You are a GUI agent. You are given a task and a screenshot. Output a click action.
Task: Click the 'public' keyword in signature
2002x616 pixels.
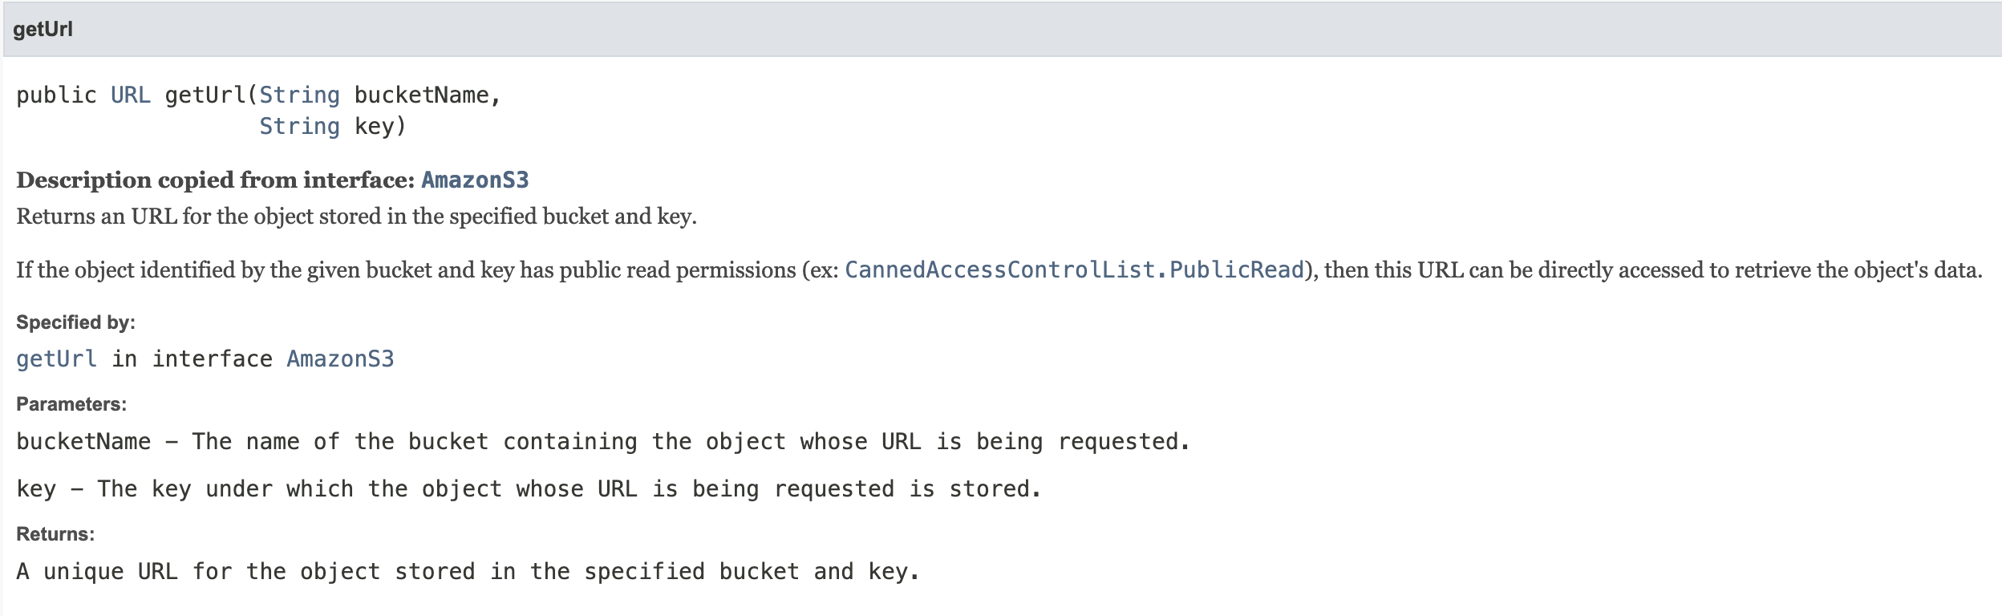tap(56, 95)
